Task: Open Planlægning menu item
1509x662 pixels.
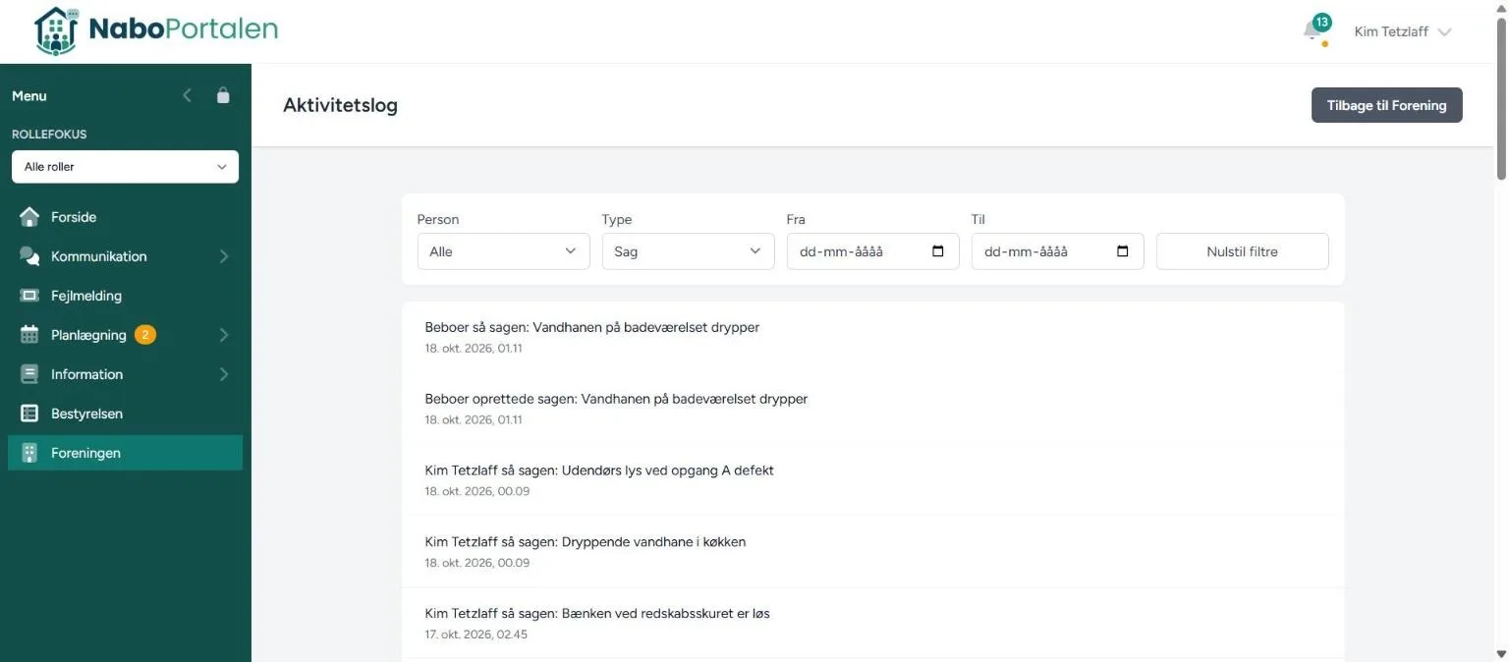Action: 125,335
